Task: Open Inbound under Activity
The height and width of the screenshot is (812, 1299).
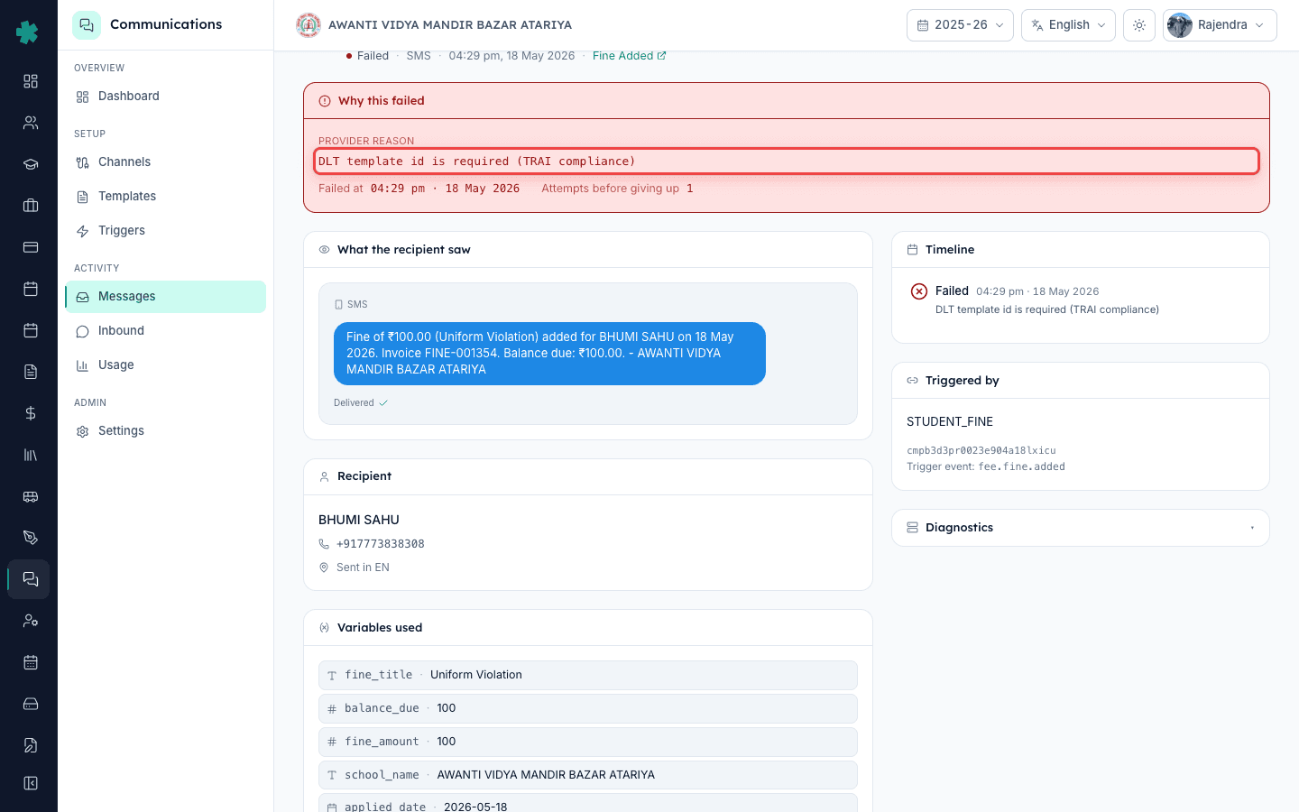Action: click(x=165, y=331)
